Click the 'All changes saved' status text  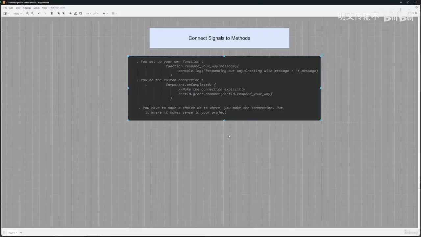tap(57, 8)
